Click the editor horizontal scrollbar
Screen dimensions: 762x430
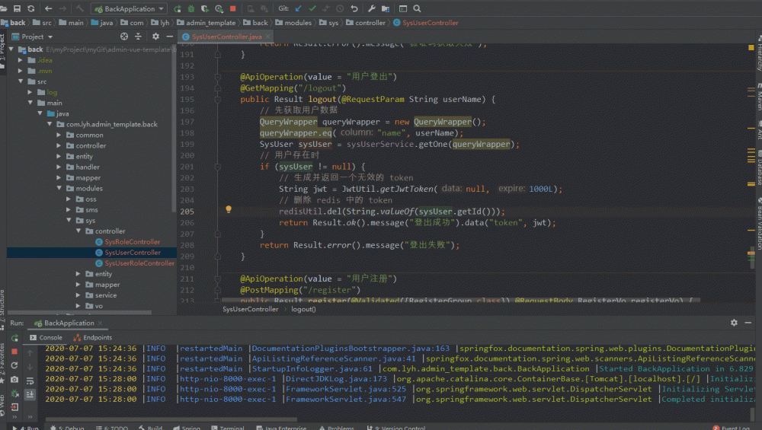[x=460, y=301]
